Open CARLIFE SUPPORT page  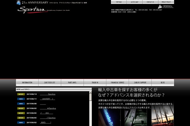click(140, 83)
